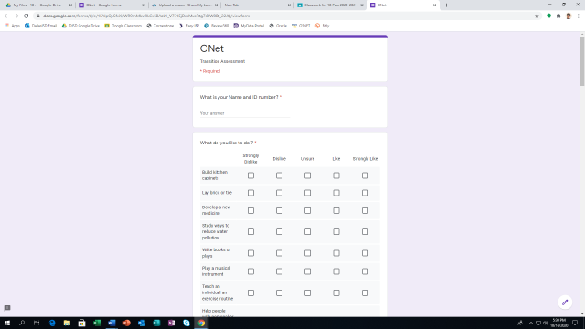Open Apps bookmark shortcut

click(12, 26)
